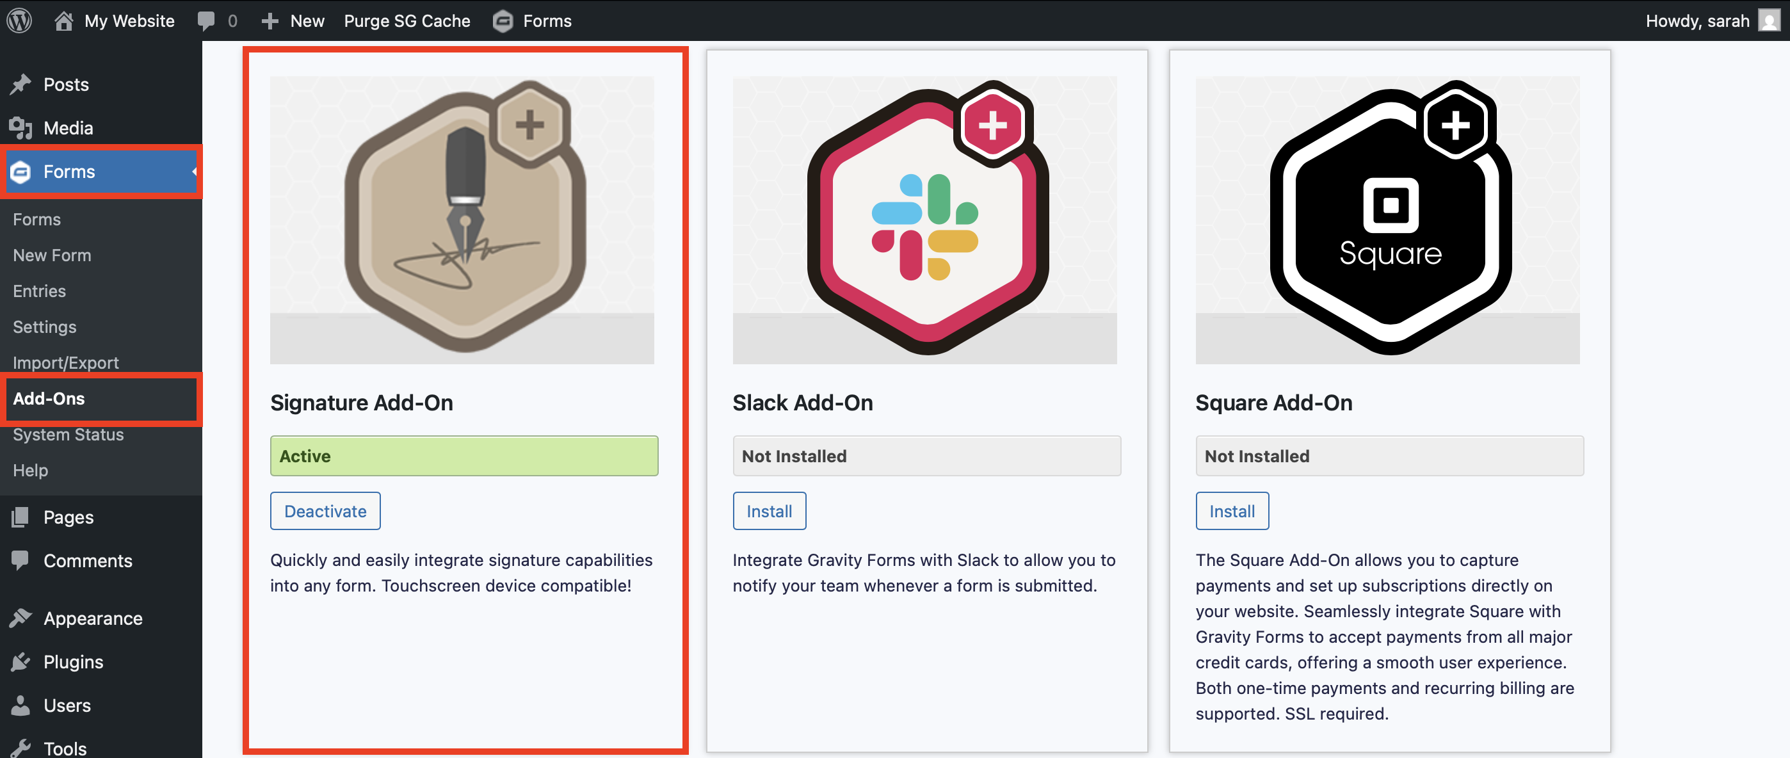1790x758 pixels.
Task: Open Entries submenu item
Action: tap(39, 291)
